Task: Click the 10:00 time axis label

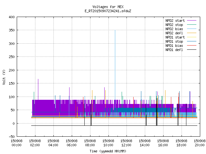Action: [x=108, y=145]
